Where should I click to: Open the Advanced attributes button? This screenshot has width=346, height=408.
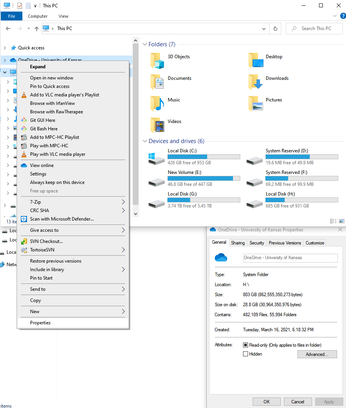[317, 354]
